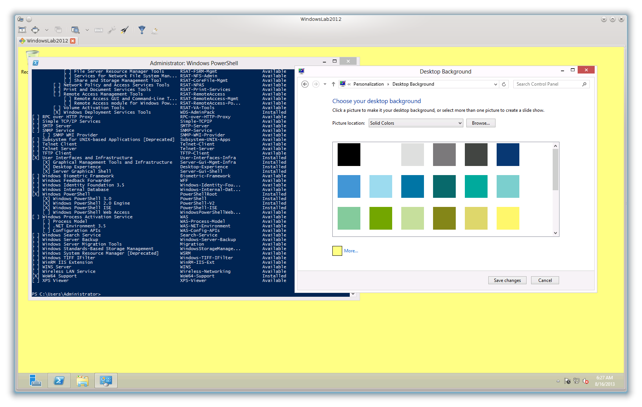Viewport: 642px width, 407px height.
Task: Open the More... colors link
Action: (x=351, y=251)
